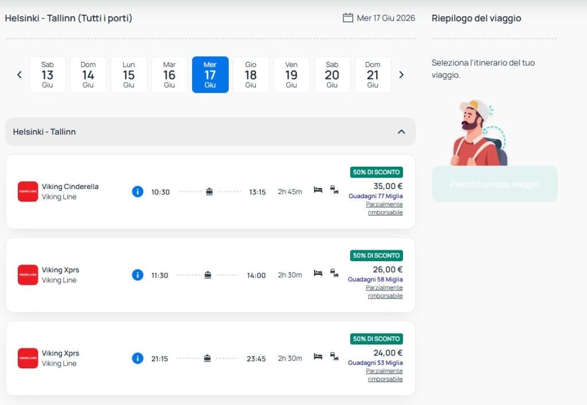Select highlighted date Mer 17 Giu
Image resolution: width=587 pixels, height=405 pixels.
(x=210, y=75)
